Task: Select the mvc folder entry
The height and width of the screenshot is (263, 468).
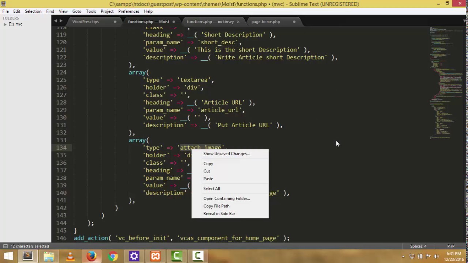Action: click(x=19, y=24)
